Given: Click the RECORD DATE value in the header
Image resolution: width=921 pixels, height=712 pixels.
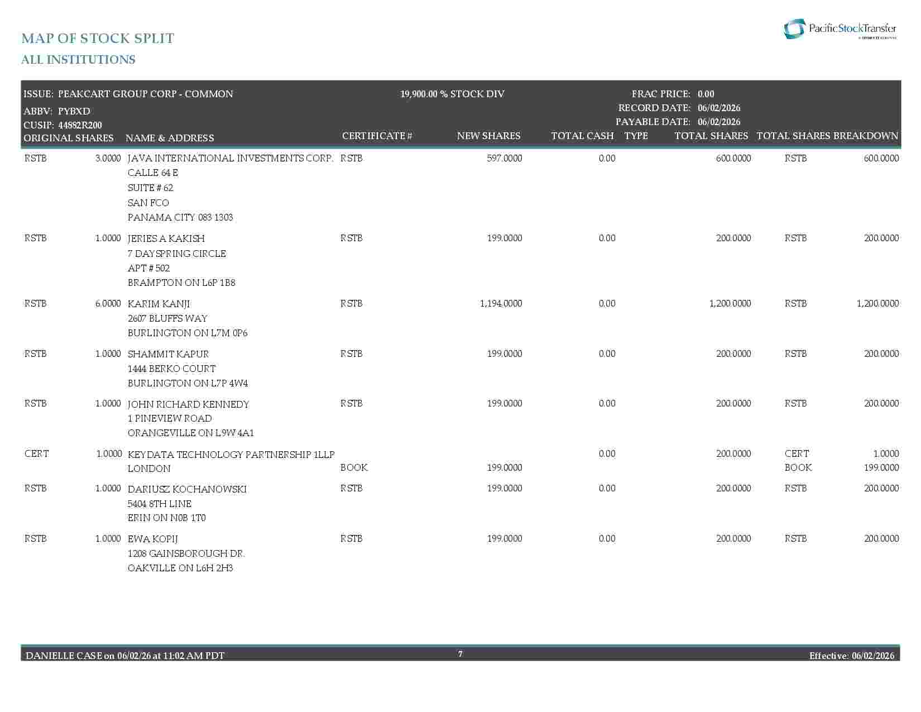Looking at the screenshot, I should click(x=719, y=108).
